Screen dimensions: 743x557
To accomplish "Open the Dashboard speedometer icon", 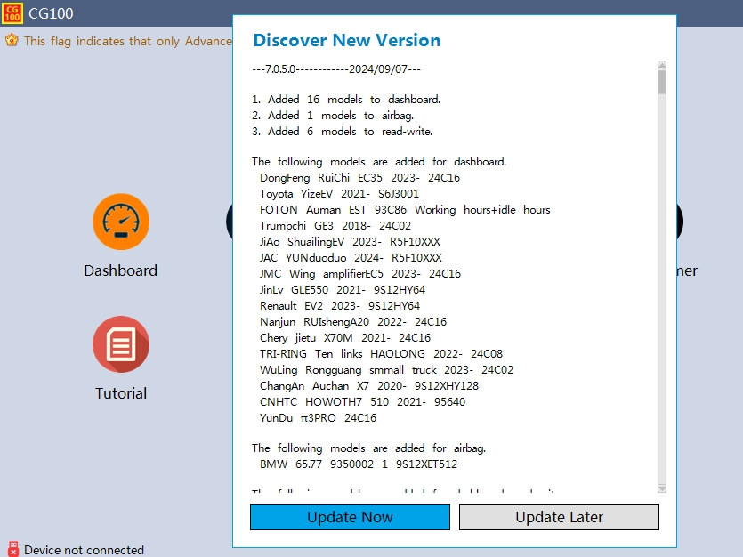I will [x=121, y=222].
